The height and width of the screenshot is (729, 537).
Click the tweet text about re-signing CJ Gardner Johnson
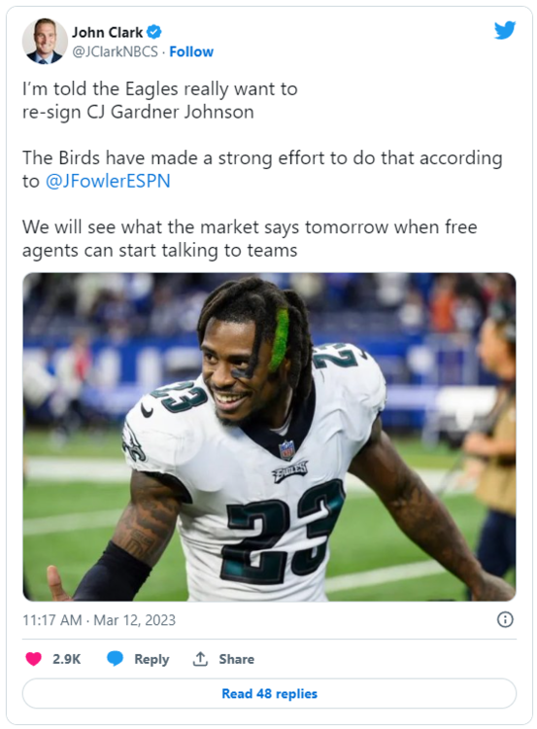(160, 100)
